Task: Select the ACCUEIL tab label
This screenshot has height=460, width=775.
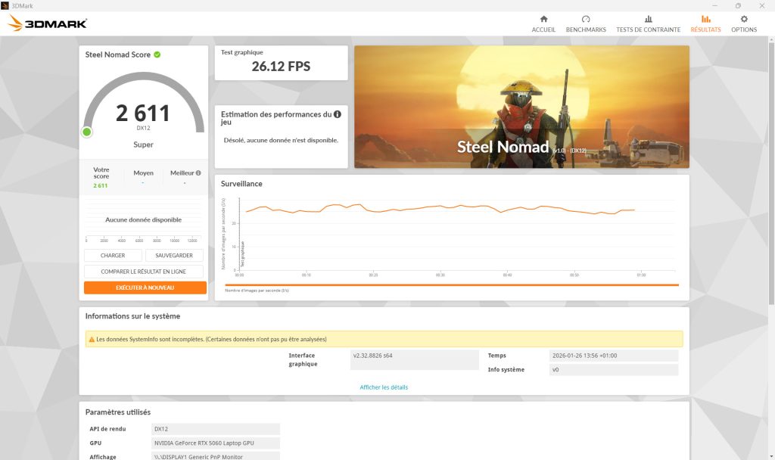Action: tap(543, 30)
